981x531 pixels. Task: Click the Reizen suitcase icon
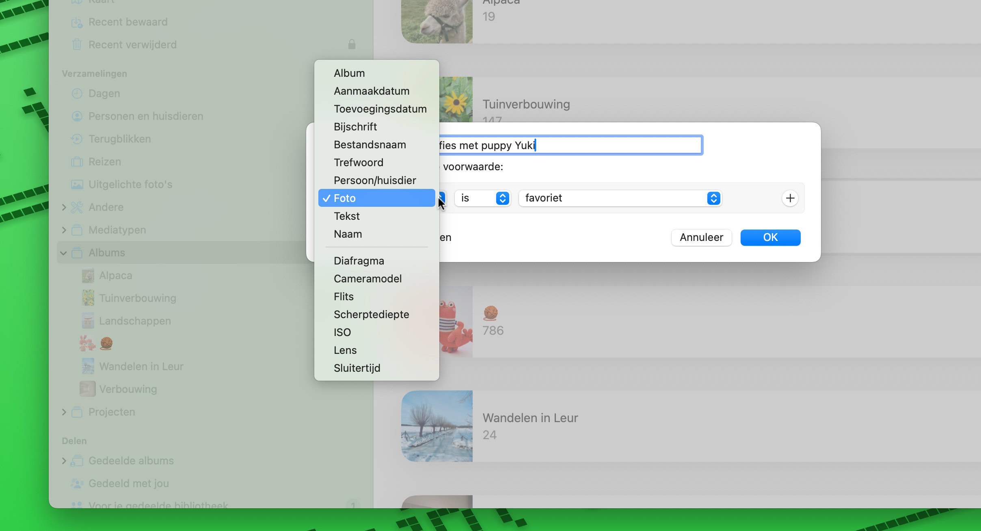[77, 162]
